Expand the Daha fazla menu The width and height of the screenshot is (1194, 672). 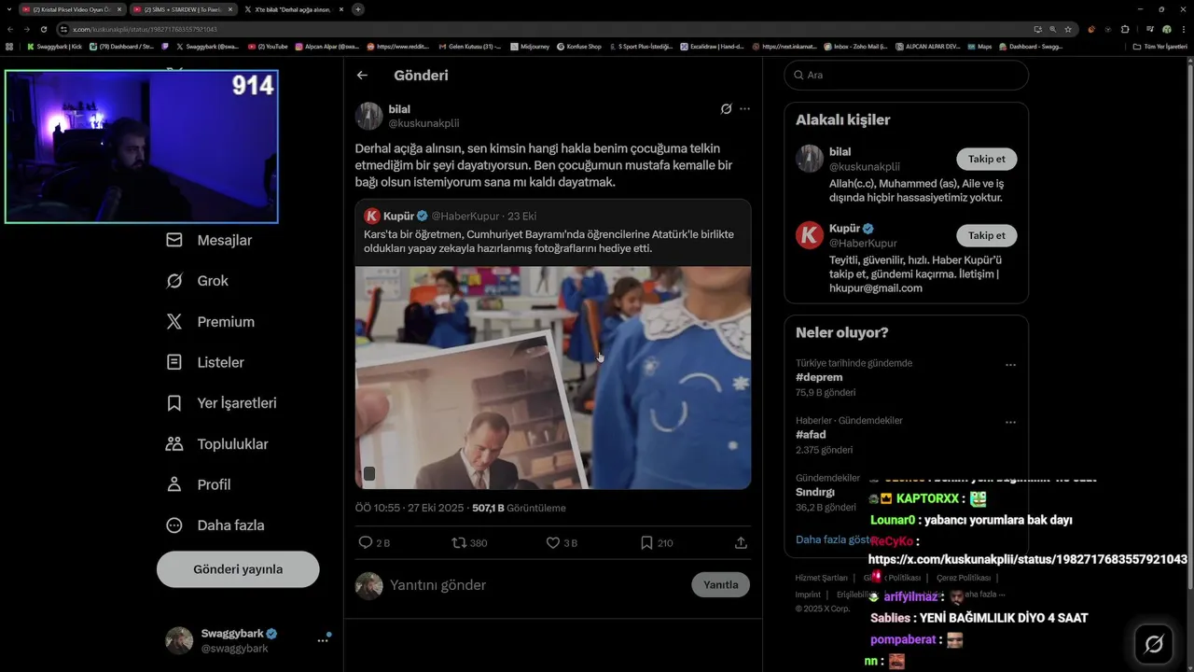pos(215,525)
